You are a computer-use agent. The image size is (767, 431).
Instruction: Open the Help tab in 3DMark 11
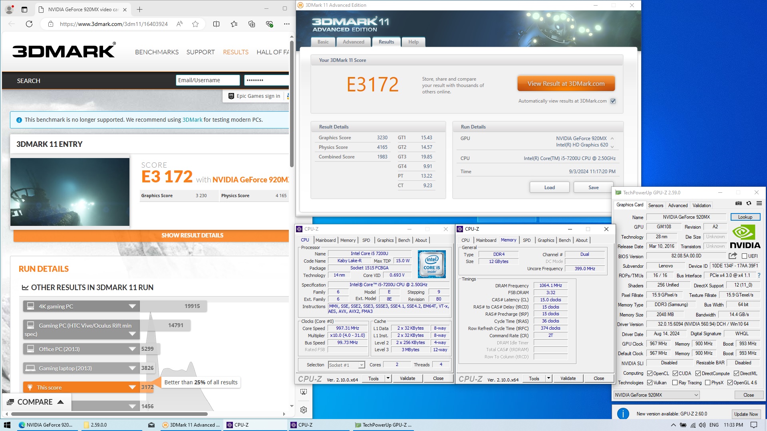[413, 42]
